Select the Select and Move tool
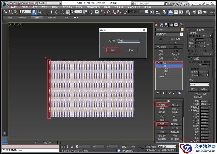 [x=57, y=12]
